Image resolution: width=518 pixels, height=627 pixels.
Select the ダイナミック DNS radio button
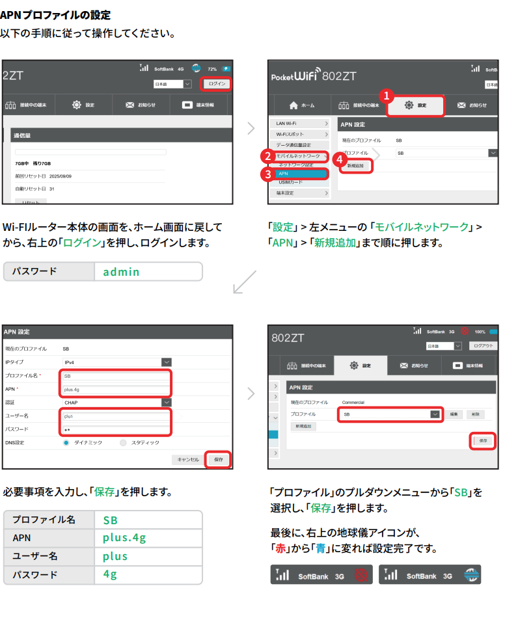click(x=66, y=443)
